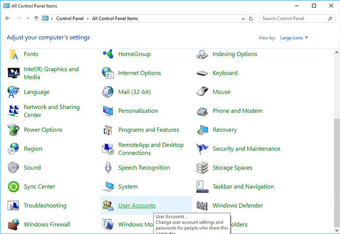
Task: Open the System computer icon
Action: coord(108,187)
